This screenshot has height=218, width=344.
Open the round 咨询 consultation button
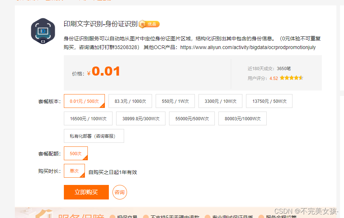(120, 192)
